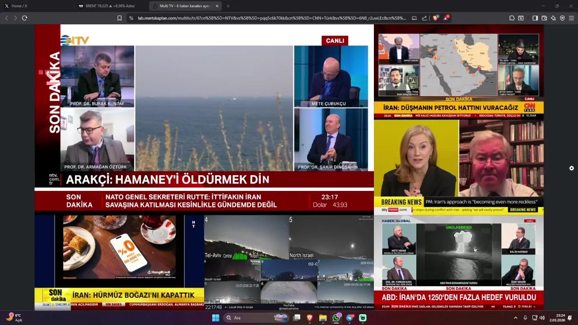
Task: Open the Brave Wallet icon
Action: point(544,18)
